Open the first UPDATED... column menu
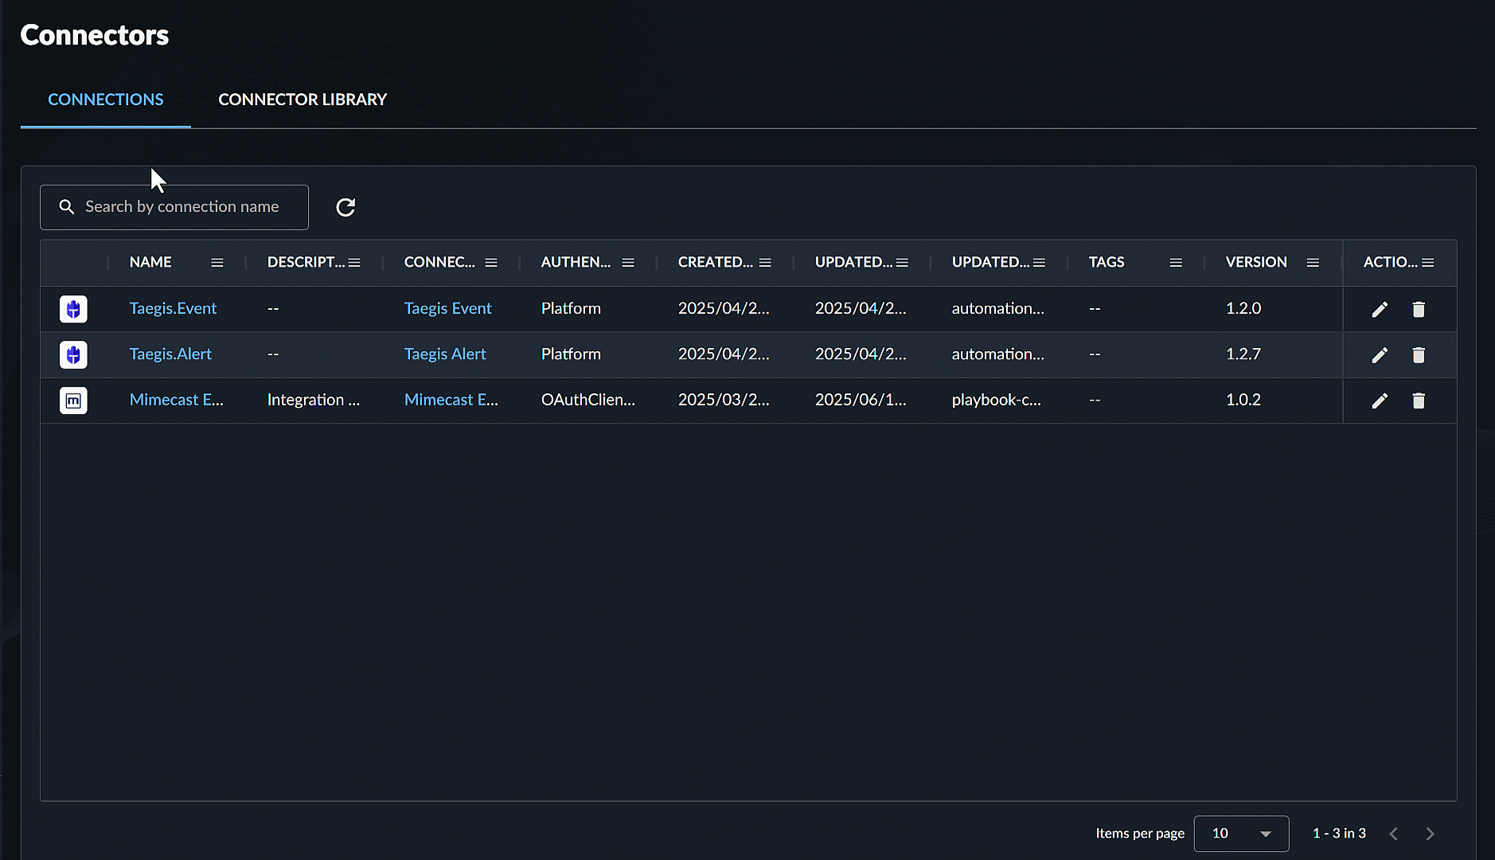Viewport: 1495px width, 860px height. click(902, 263)
